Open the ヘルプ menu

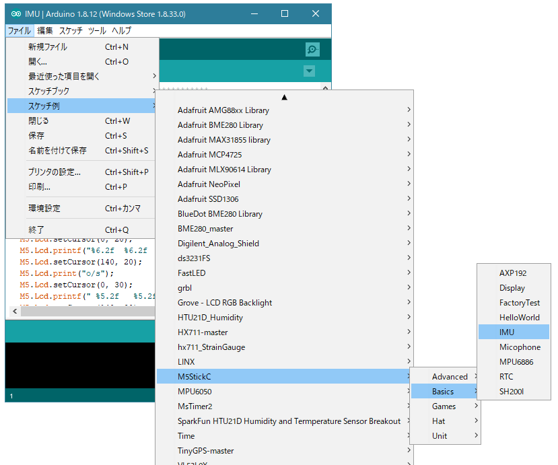[121, 30]
